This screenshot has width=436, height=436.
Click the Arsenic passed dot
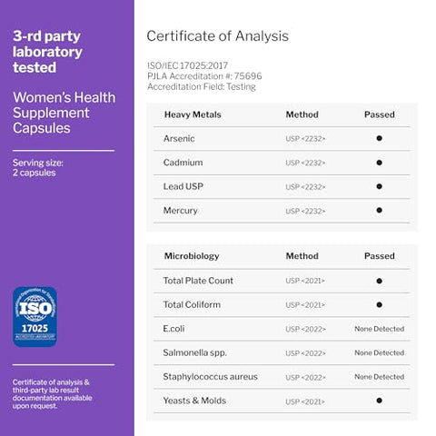coord(379,138)
